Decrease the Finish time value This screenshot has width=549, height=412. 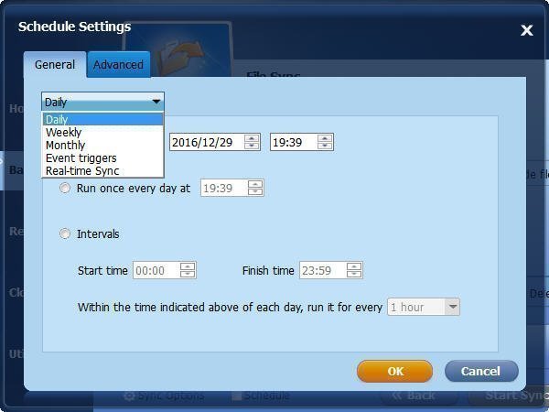click(x=354, y=274)
